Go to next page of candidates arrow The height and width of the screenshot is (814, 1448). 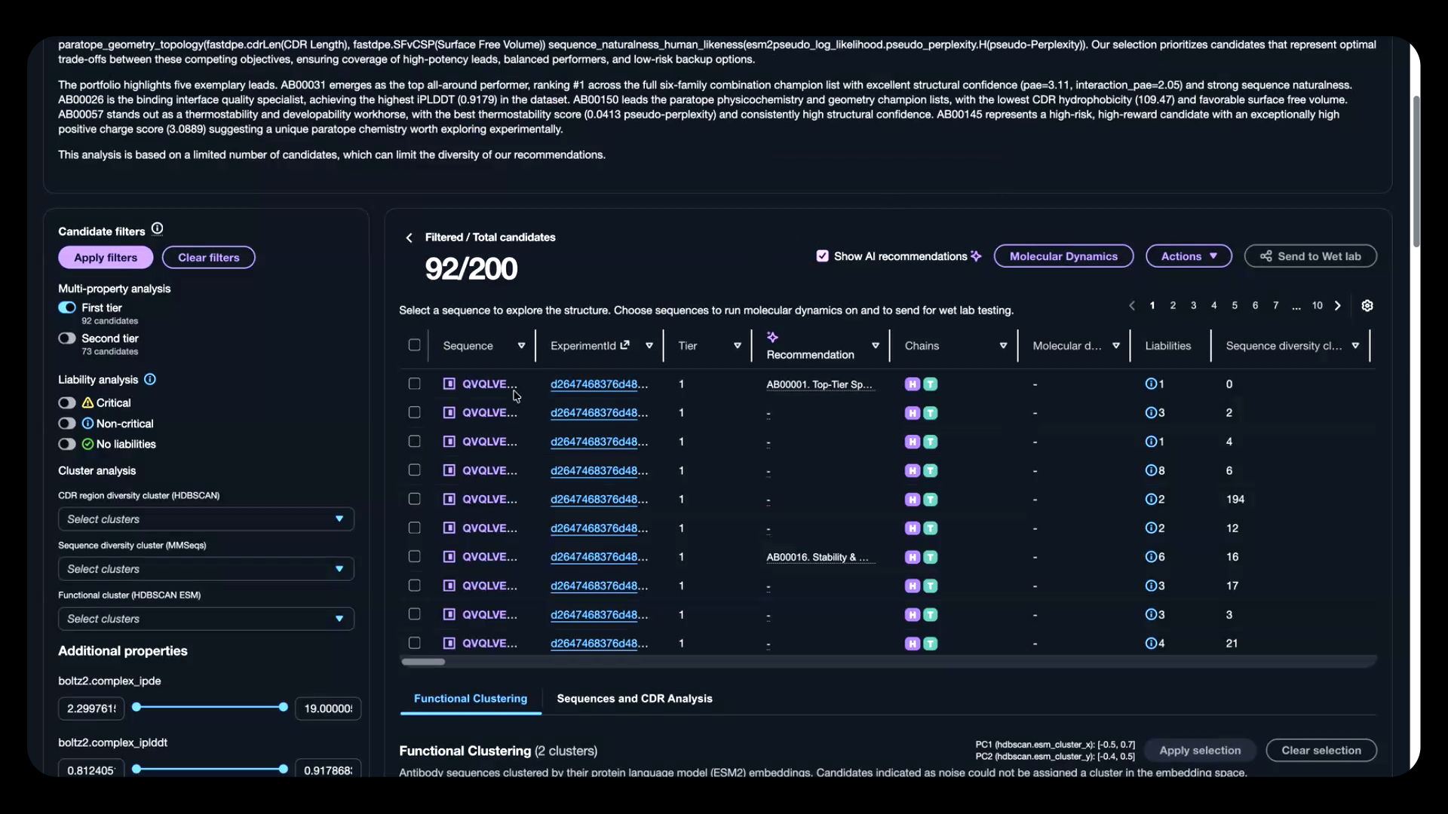(1338, 306)
